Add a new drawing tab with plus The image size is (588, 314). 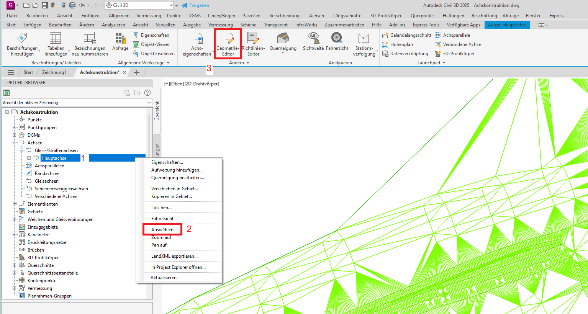[x=137, y=72]
